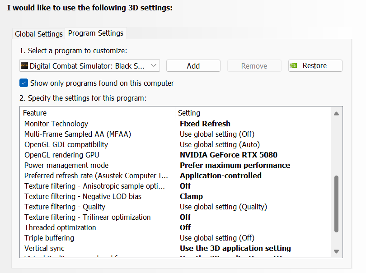Open the Fixed Refresh setting value
The height and width of the screenshot is (273, 366).
205,124
